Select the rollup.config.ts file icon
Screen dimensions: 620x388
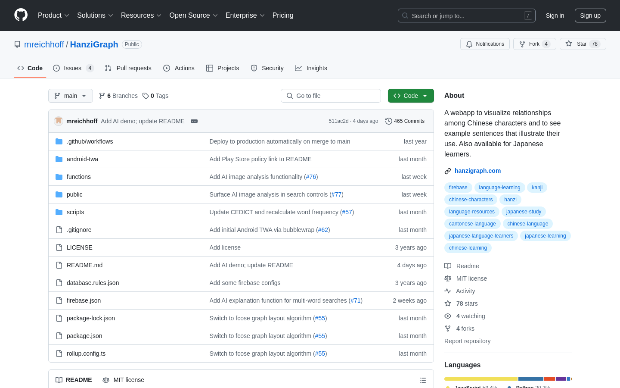[59, 354]
